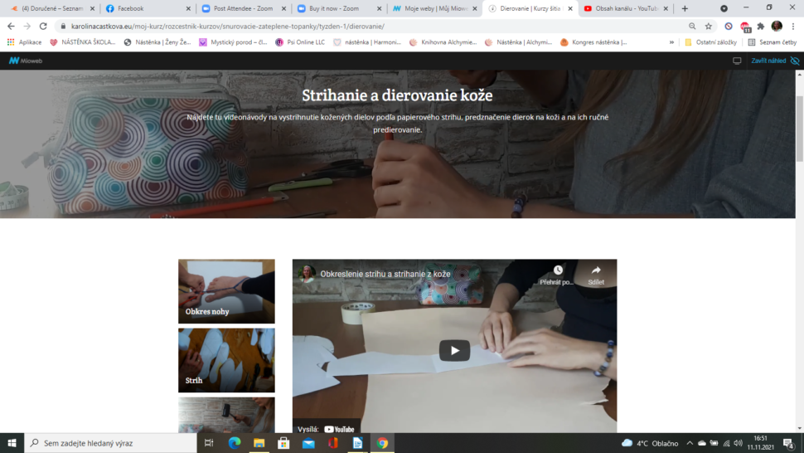The width and height of the screenshot is (804, 453).
Task: Open the Extensions puzzle icon
Action: coord(761,27)
